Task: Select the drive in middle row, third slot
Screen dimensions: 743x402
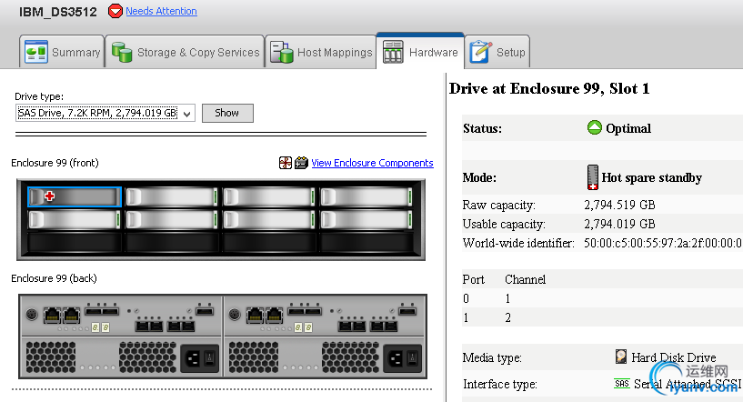Action: 269,219
